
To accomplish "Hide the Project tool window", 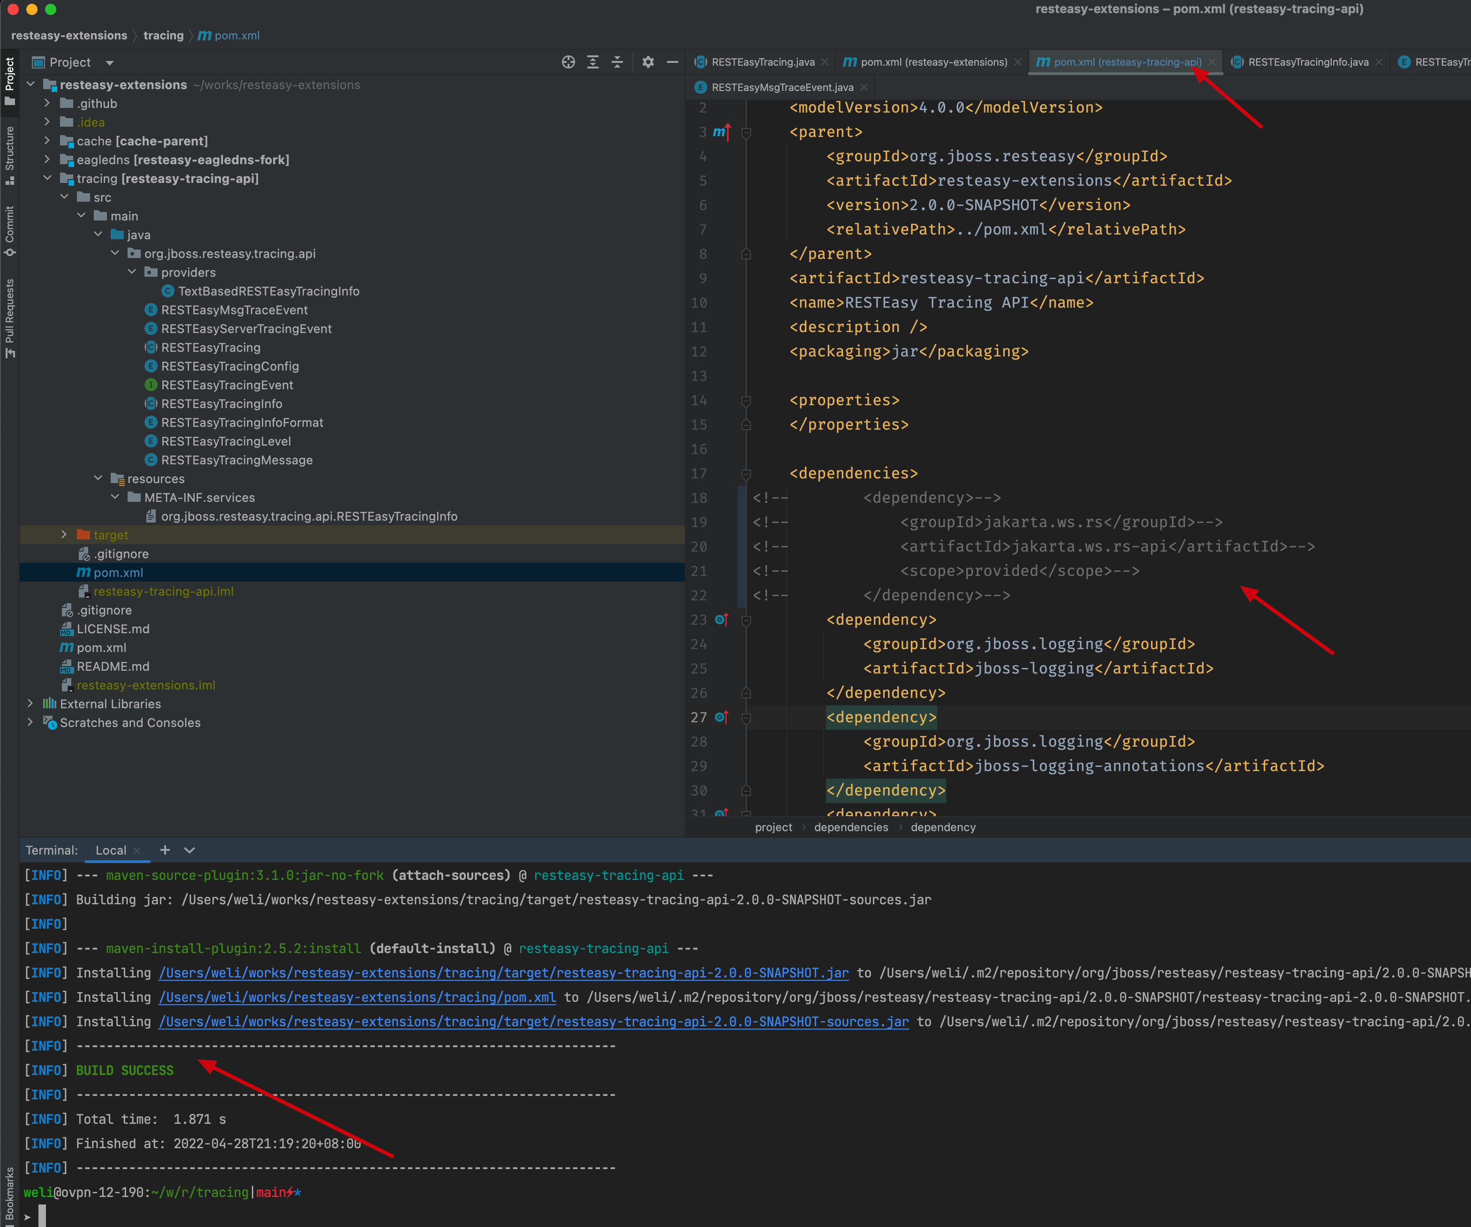I will pos(673,62).
